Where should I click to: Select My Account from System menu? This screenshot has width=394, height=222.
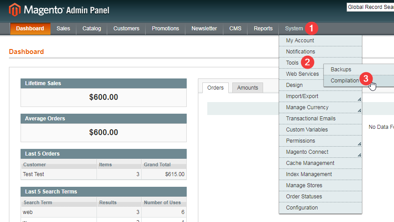coord(320,41)
